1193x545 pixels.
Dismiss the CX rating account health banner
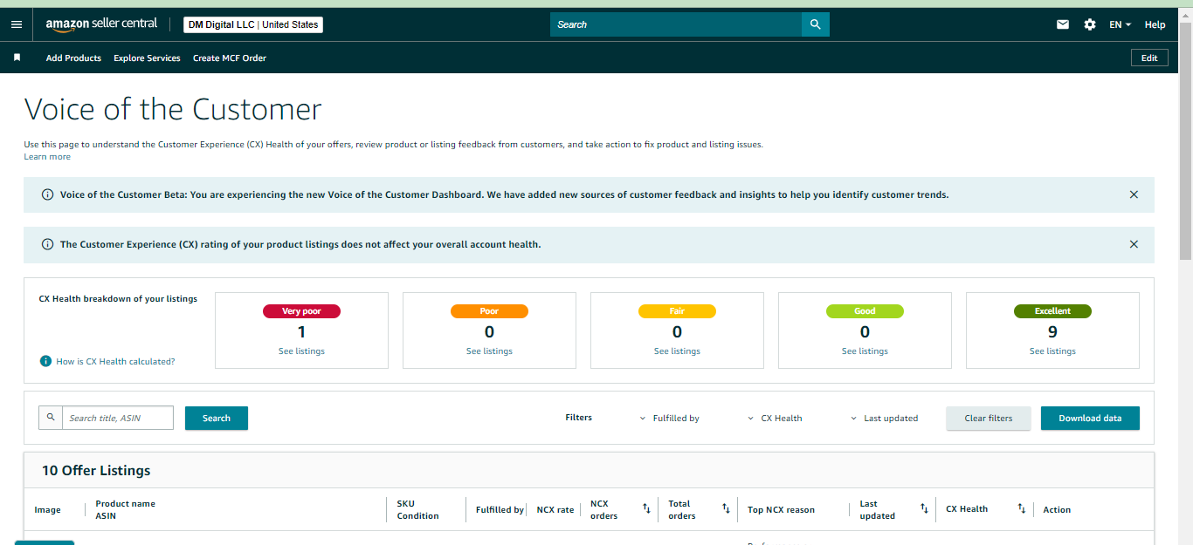pos(1134,244)
